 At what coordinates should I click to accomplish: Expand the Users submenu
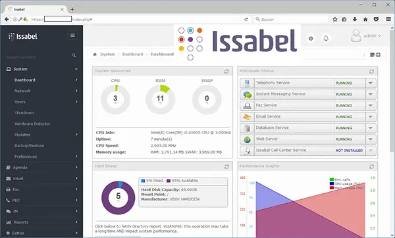click(x=76, y=102)
